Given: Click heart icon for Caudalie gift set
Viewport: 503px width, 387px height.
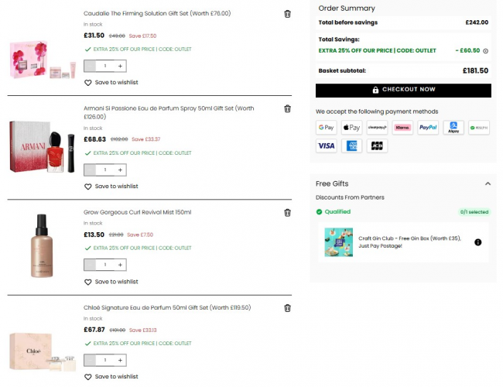Looking at the screenshot, I should point(88,83).
